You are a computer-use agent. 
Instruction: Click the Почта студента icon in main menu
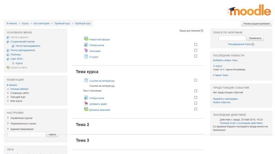coord(8,37)
